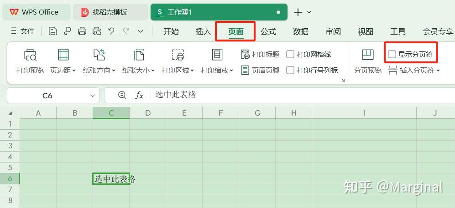The width and height of the screenshot is (455, 208).
Task: Select row 6 header
Action: coord(10,179)
